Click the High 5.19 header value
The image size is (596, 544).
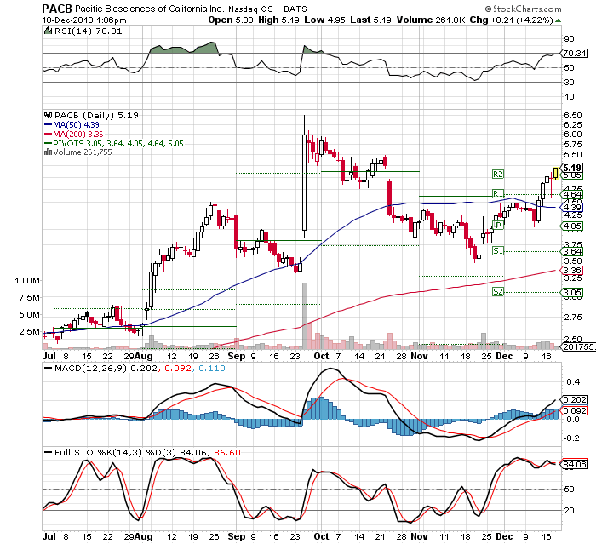point(278,20)
